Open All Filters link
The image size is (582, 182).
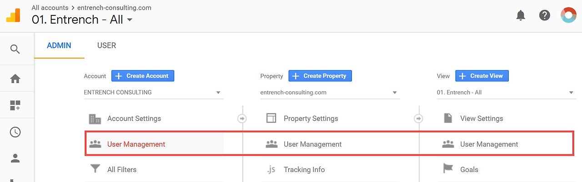tap(122, 170)
